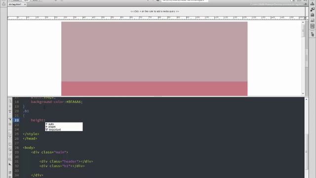Open the documents list icon atop code toolbar
This screenshot has height=178, width=316.
[10, 101]
